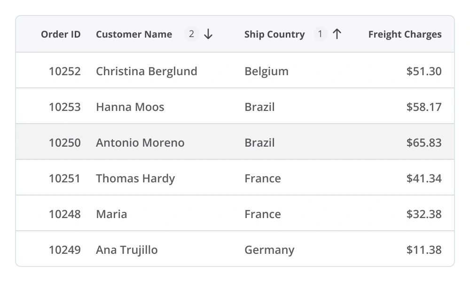Sort by the Order ID column header
This screenshot has height=282, width=470.
[x=61, y=34]
